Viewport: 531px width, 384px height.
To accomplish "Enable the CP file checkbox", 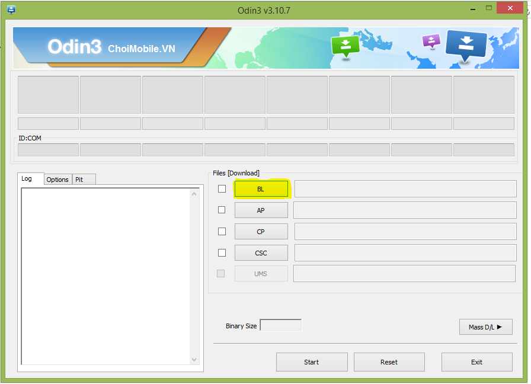I will coord(222,231).
